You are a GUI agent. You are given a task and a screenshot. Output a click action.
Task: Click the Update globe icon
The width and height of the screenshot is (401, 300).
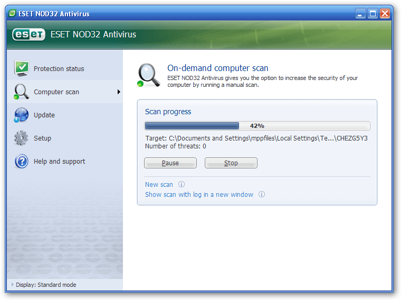click(x=21, y=115)
